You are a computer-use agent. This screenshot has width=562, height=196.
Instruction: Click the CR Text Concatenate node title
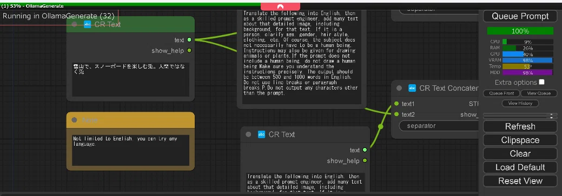449,88
